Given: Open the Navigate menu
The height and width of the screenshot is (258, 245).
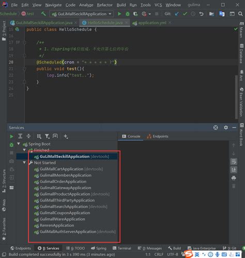Looking at the screenshot, I should (x=53, y=5).
